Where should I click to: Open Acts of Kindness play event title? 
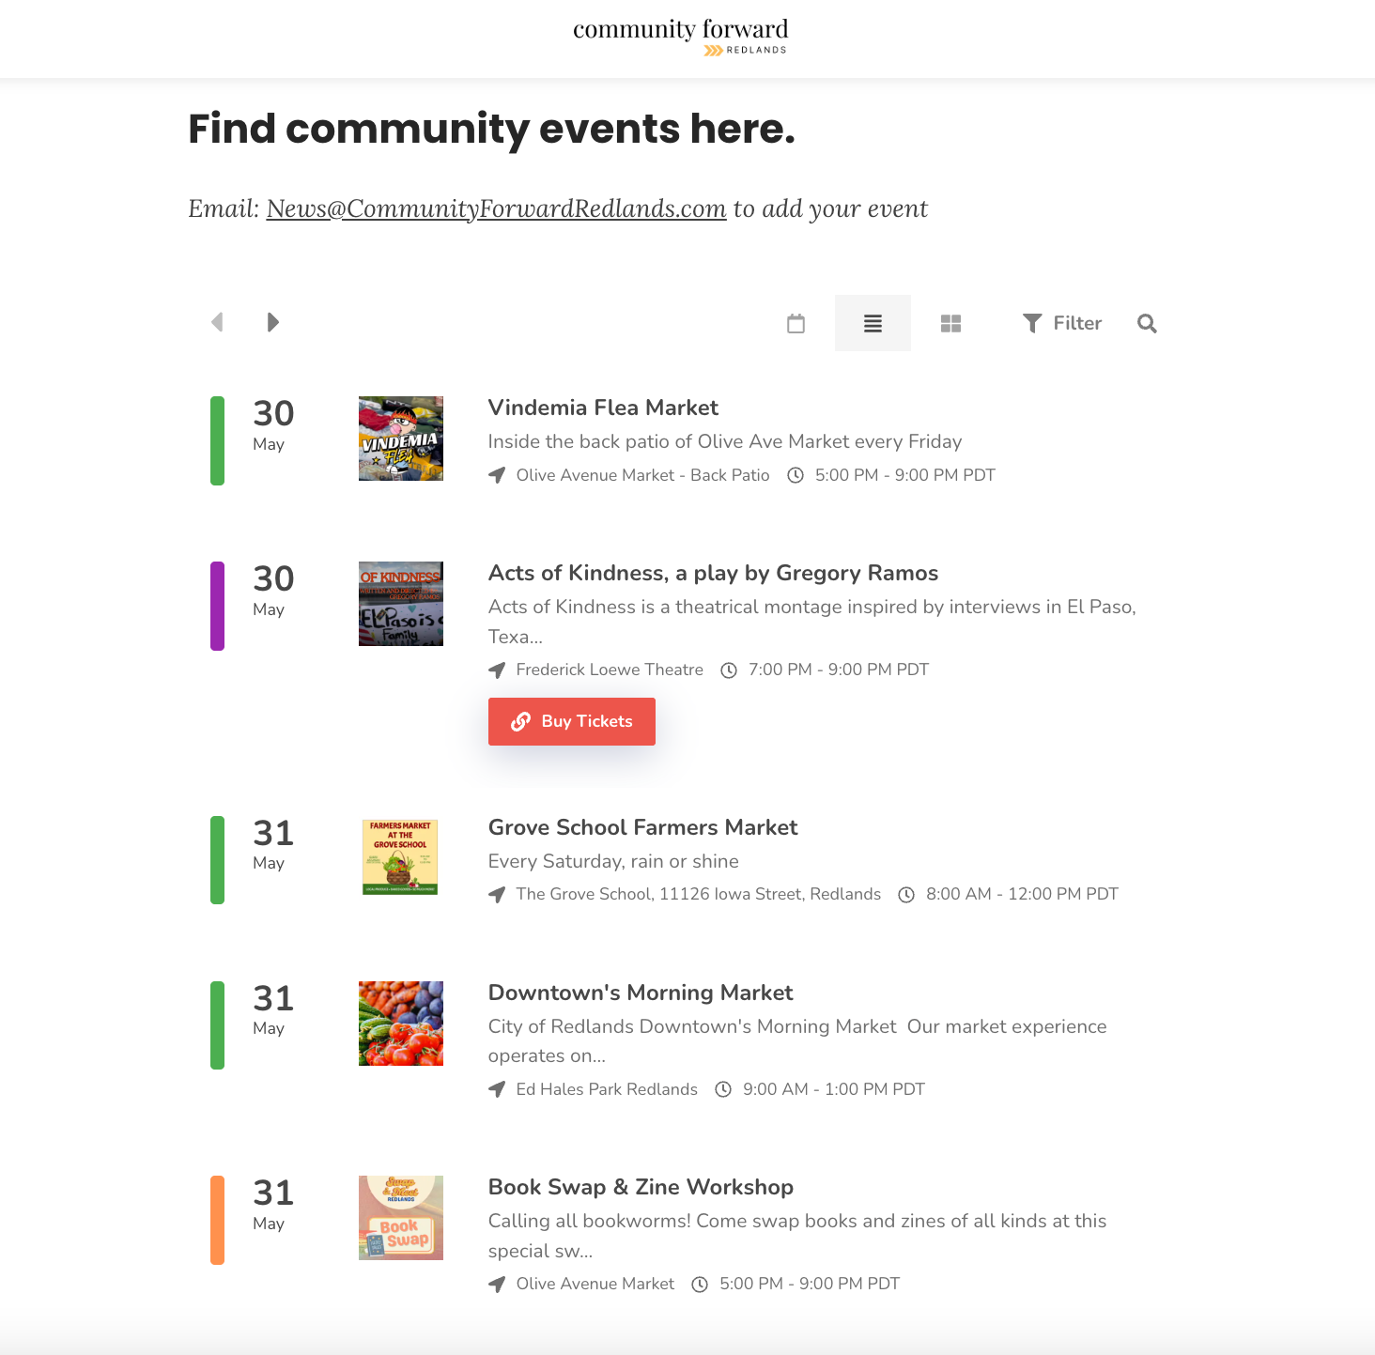point(713,573)
